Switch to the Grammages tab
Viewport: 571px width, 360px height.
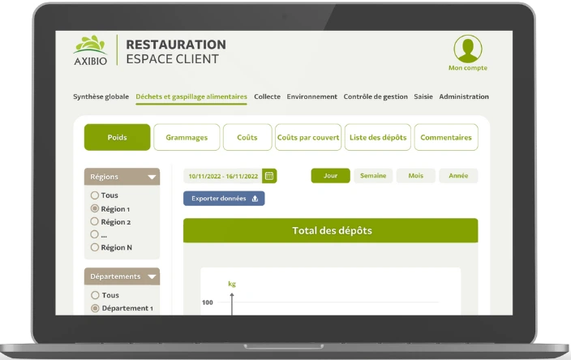(x=187, y=137)
